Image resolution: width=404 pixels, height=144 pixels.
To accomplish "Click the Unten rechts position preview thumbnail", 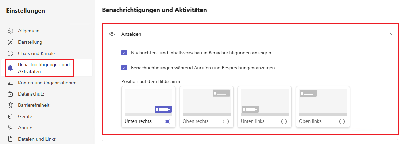I will (x=148, y=102).
